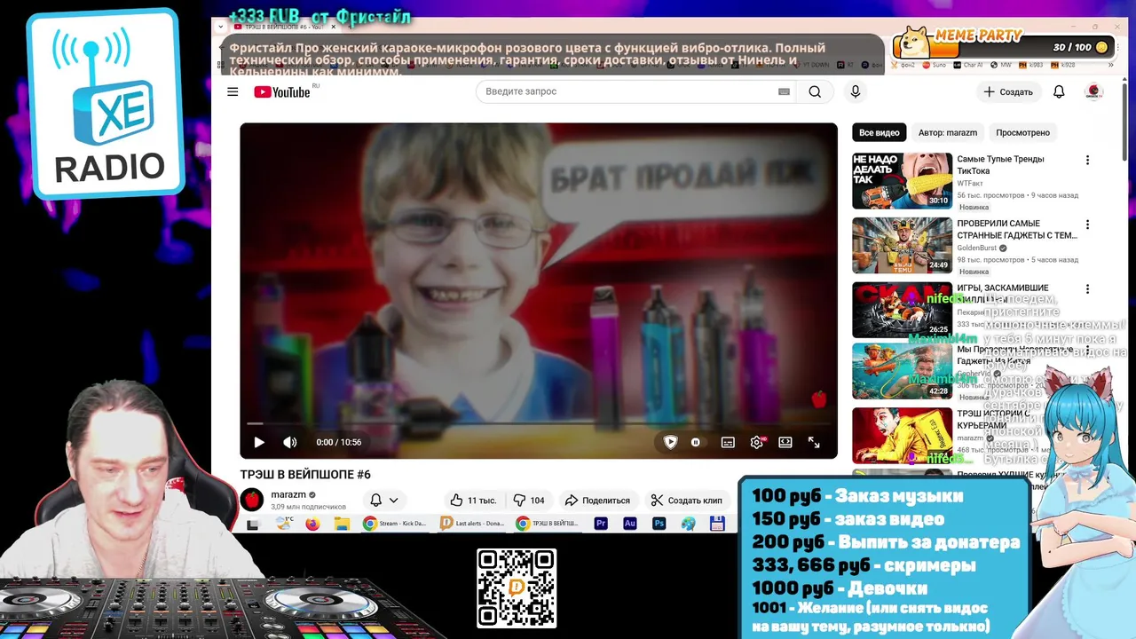Go to the YouTube home logo
This screenshot has width=1136, height=639.
tap(282, 91)
